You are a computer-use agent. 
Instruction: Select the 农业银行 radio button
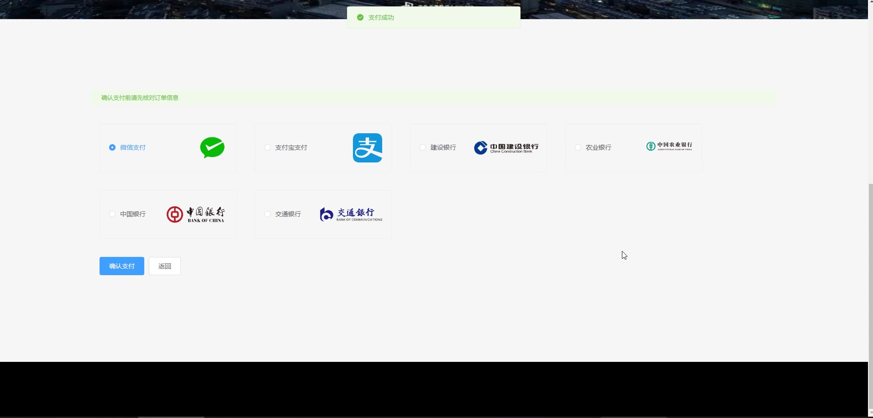coord(578,147)
